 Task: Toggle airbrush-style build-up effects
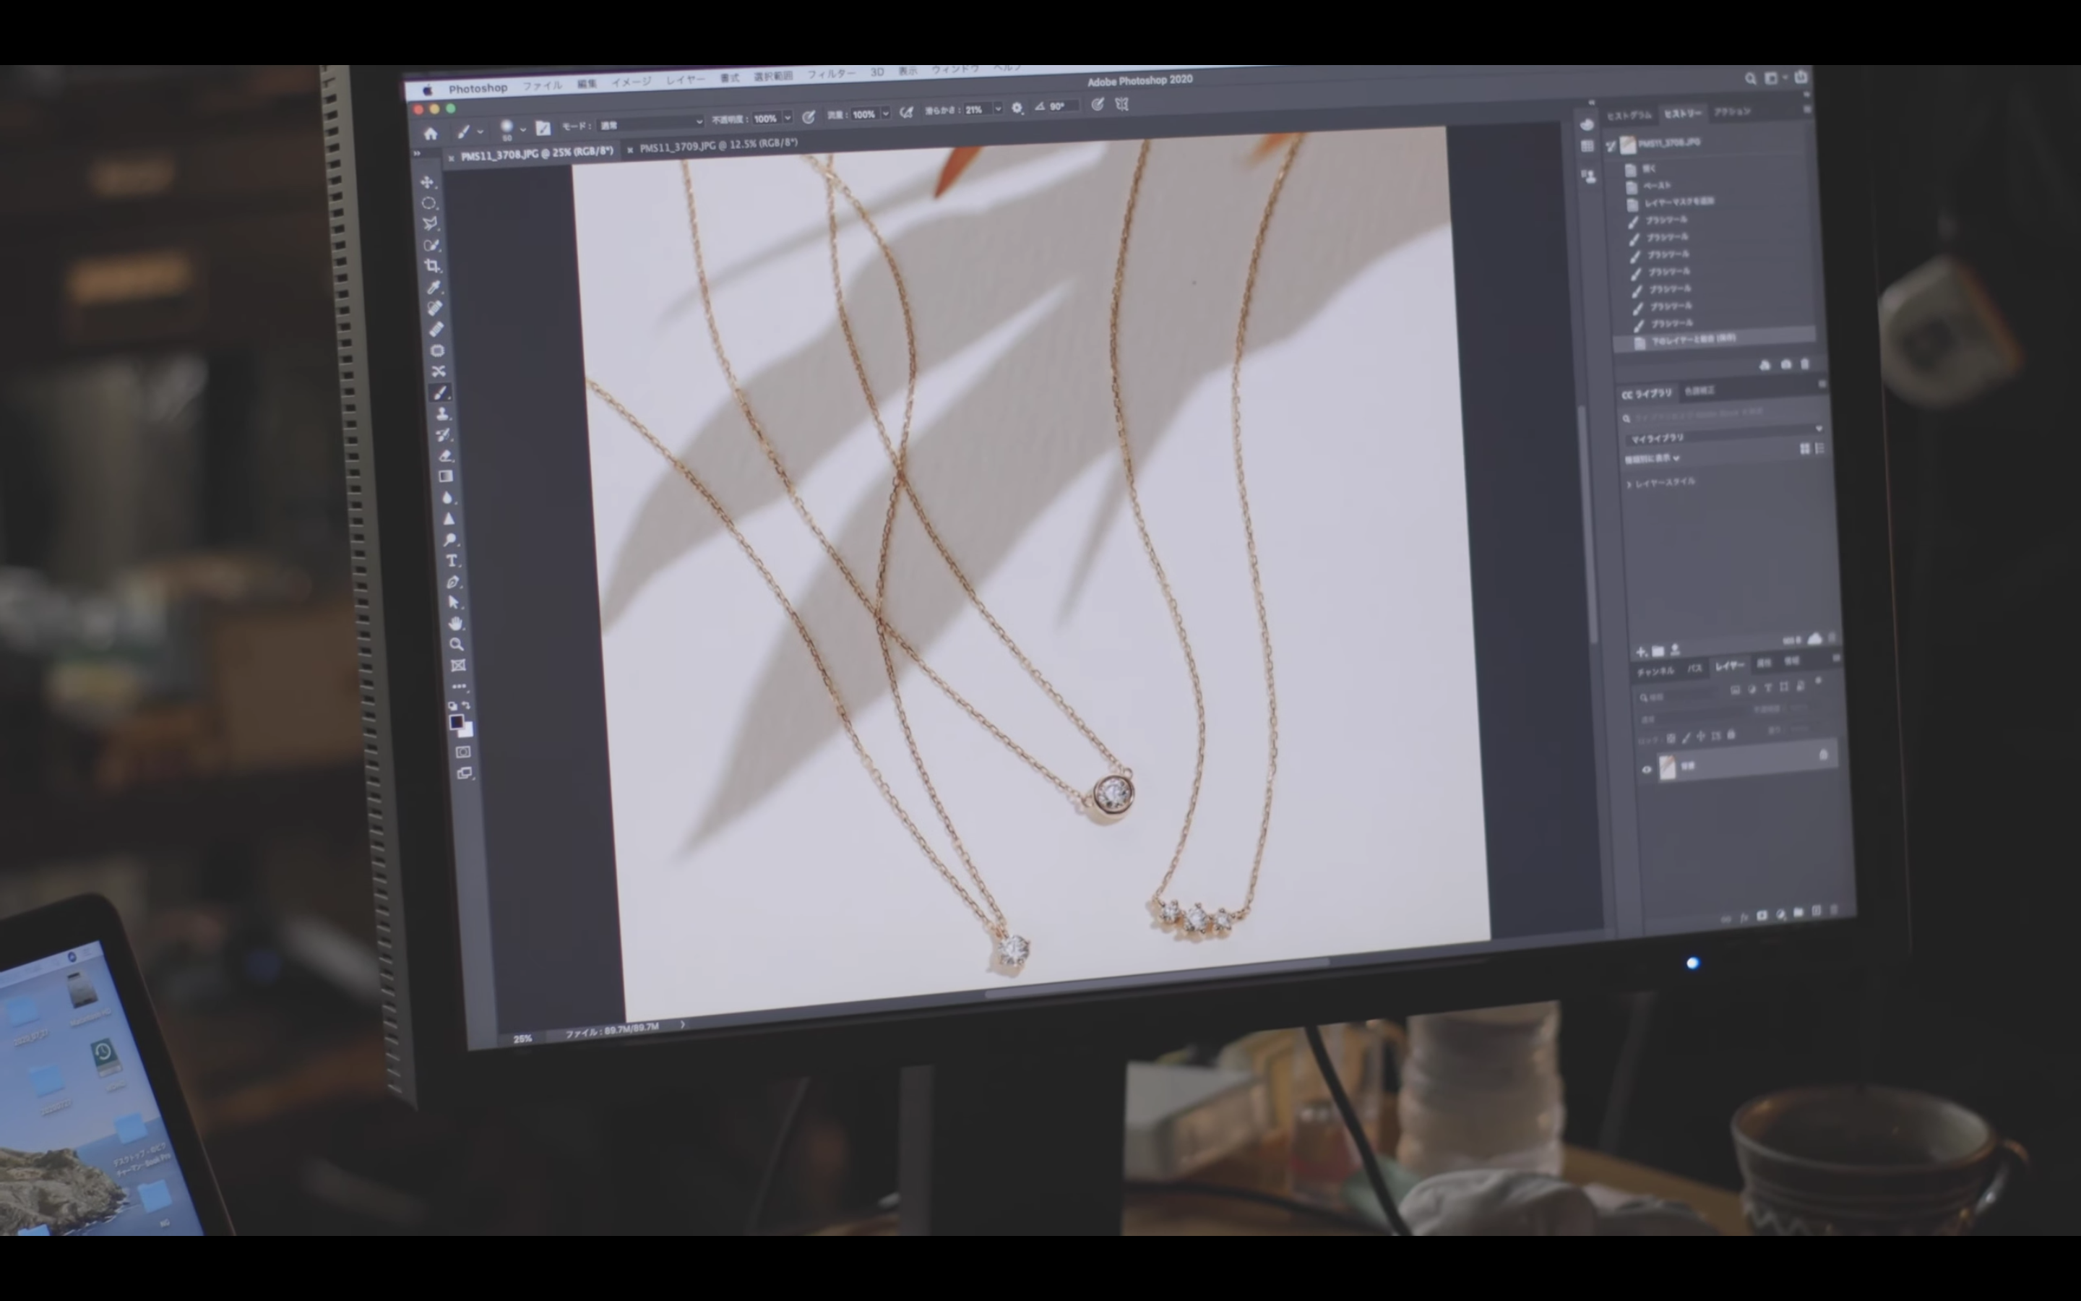pos(906,113)
